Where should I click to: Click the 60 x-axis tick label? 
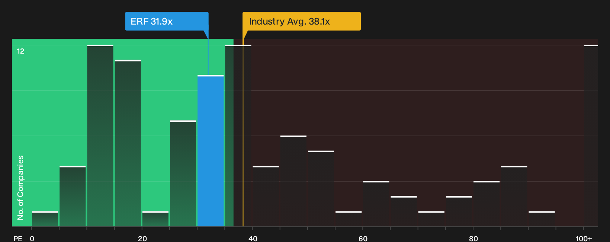coord(363,239)
